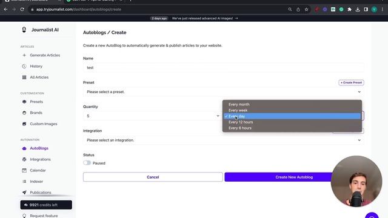The width and height of the screenshot is (388, 218).
Task: Click the red extension icon in toolbar
Action: tap(316, 10)
